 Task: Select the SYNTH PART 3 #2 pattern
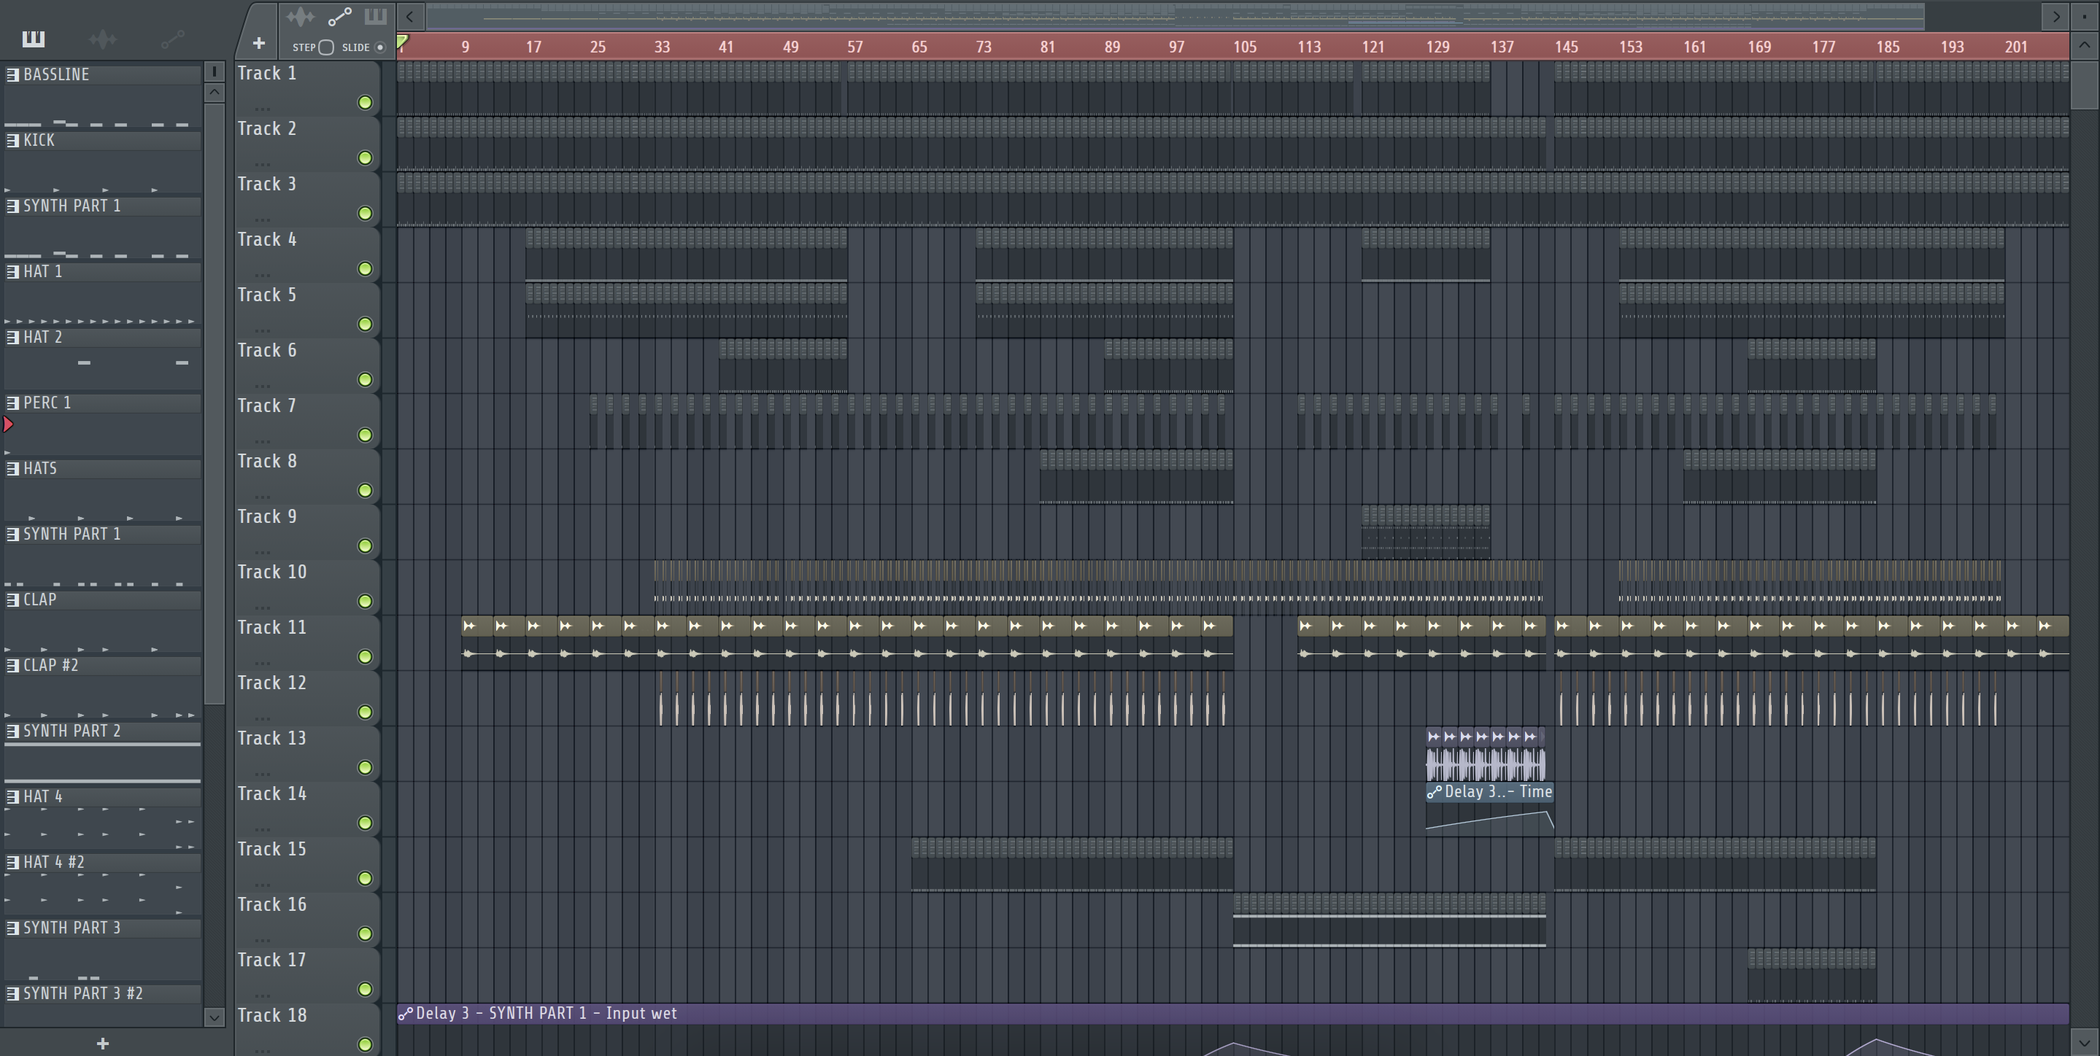tap(103, 993)
